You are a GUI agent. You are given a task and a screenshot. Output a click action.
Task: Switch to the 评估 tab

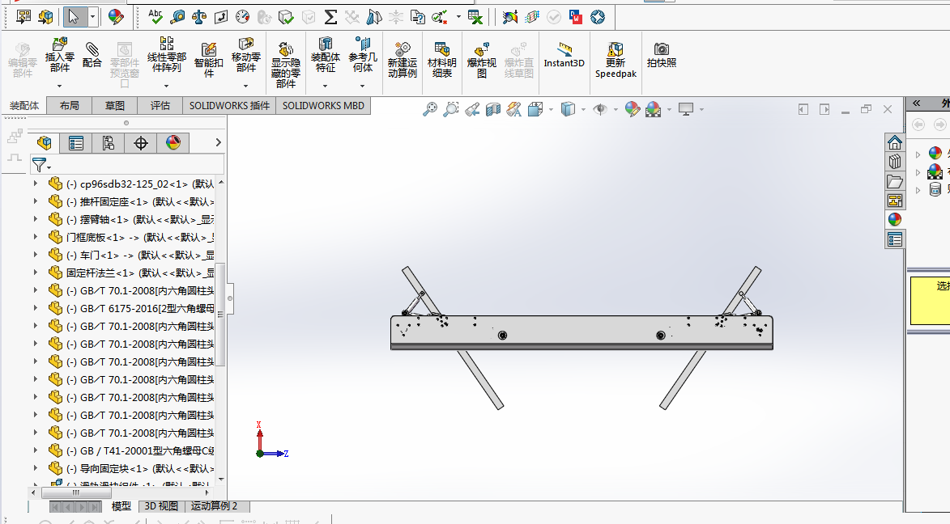coord(160,106)
